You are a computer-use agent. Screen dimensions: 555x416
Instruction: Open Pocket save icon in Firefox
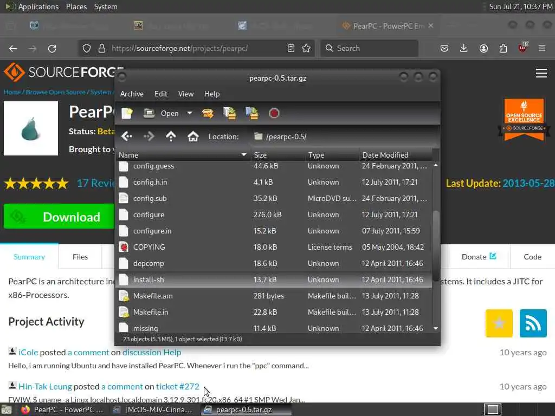(x=444, y=48)
